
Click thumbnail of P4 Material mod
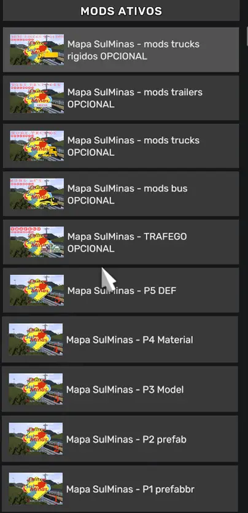click(x=36, y=339)
